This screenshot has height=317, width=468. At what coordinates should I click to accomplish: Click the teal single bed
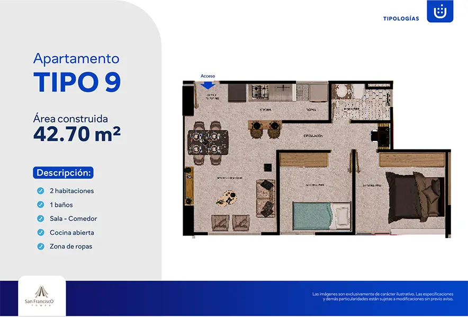pyautogui.click(x=321, y=216)
